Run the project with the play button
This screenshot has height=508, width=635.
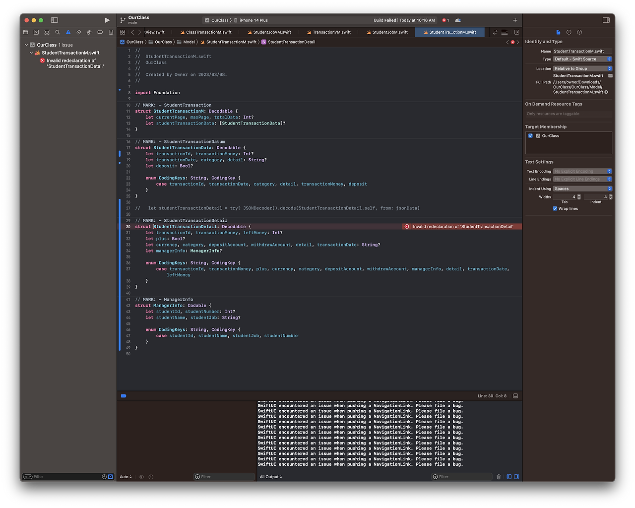pos(107,20)
